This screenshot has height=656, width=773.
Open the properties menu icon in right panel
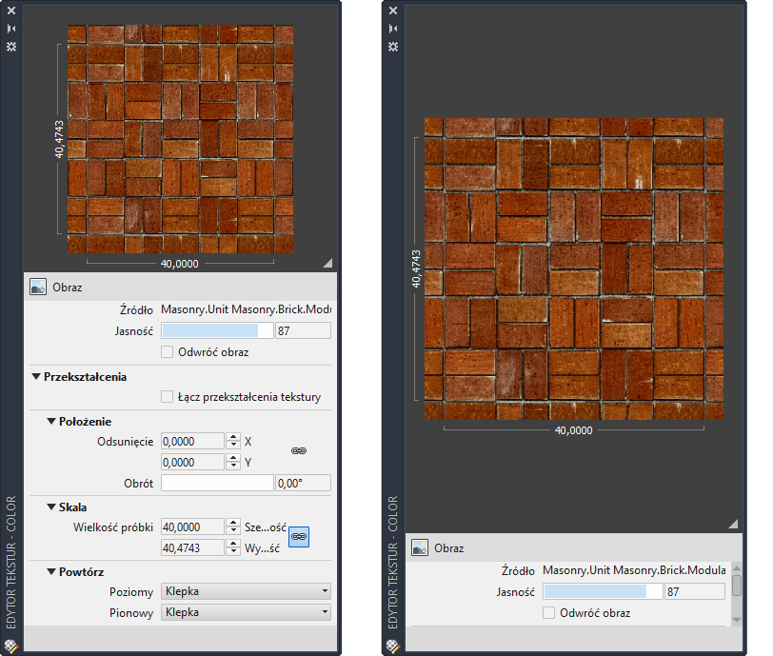393,46
